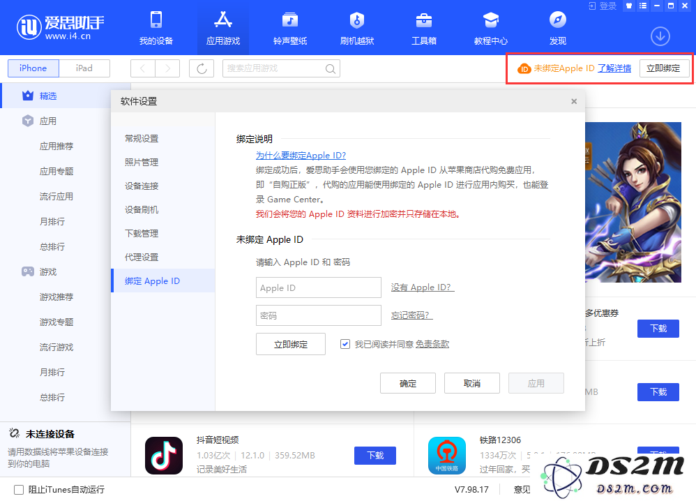This screenshot has height=501, width=696.
Task: Select 绑定 Apple ID settings page
Action: coord(163,281)
